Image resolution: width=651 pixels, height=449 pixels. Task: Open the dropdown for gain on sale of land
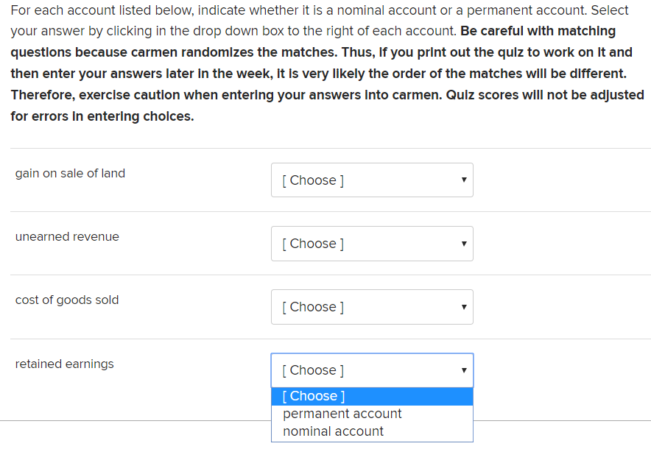372,180
